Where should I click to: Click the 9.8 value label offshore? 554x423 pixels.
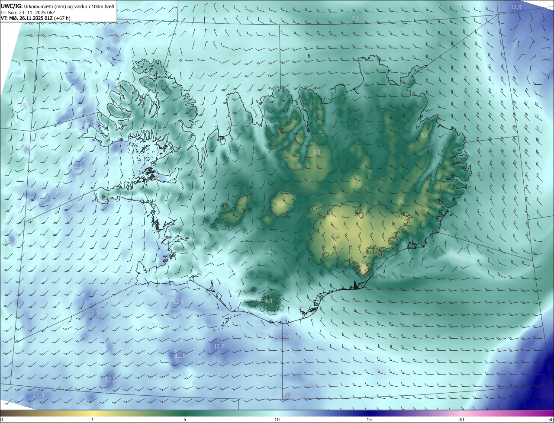click(x=95, y=262)
